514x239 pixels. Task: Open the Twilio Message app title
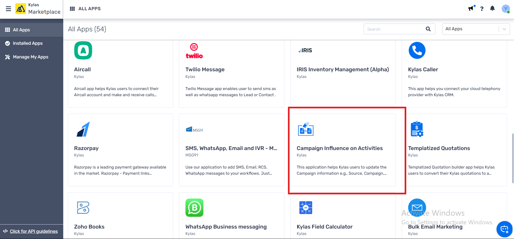pyautogui.click(x=205, y=69)
